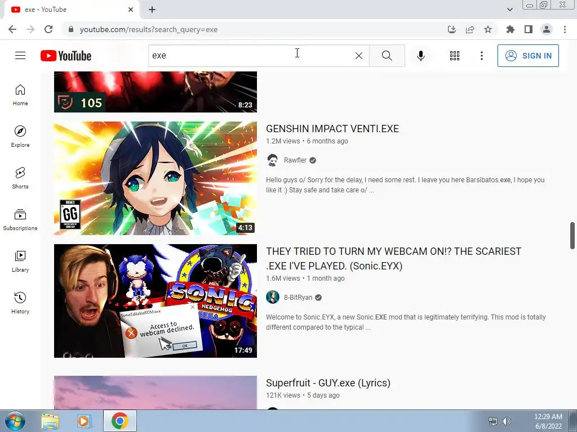Click Chrome icon in taskbar
Screen dimensions: 577x432
[120, 421]
